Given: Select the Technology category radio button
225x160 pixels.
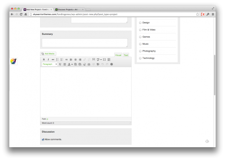Looking at the screenshot, I should coord(140,58).
